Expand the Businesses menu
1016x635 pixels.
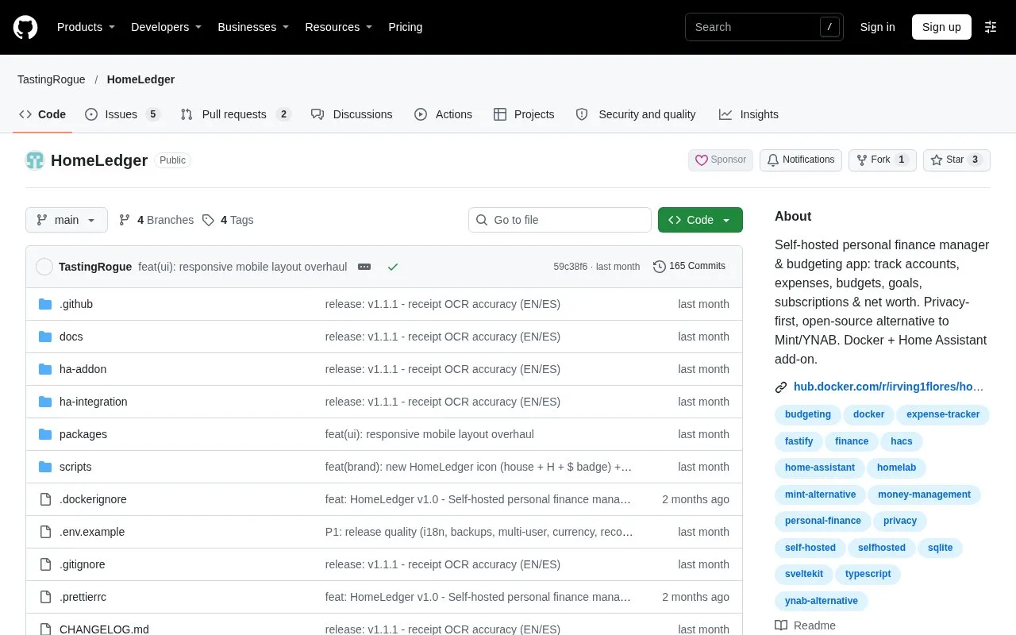253,27
